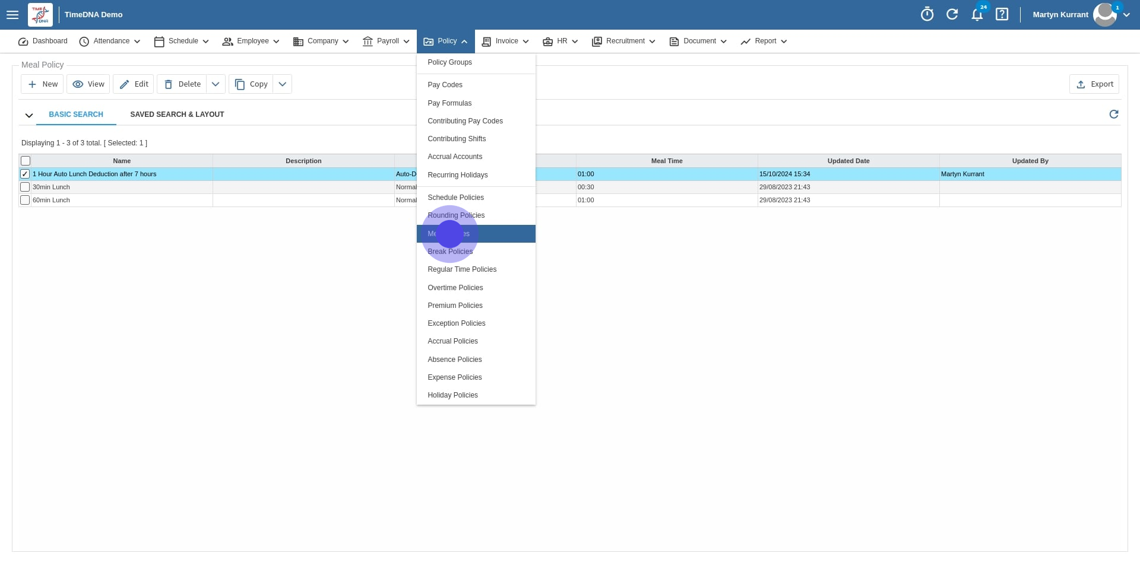The height and width of the screenshot is (569, 1140).
Task: Open the notifications bell
Action: pyautogui.click(x=977, y=15)
